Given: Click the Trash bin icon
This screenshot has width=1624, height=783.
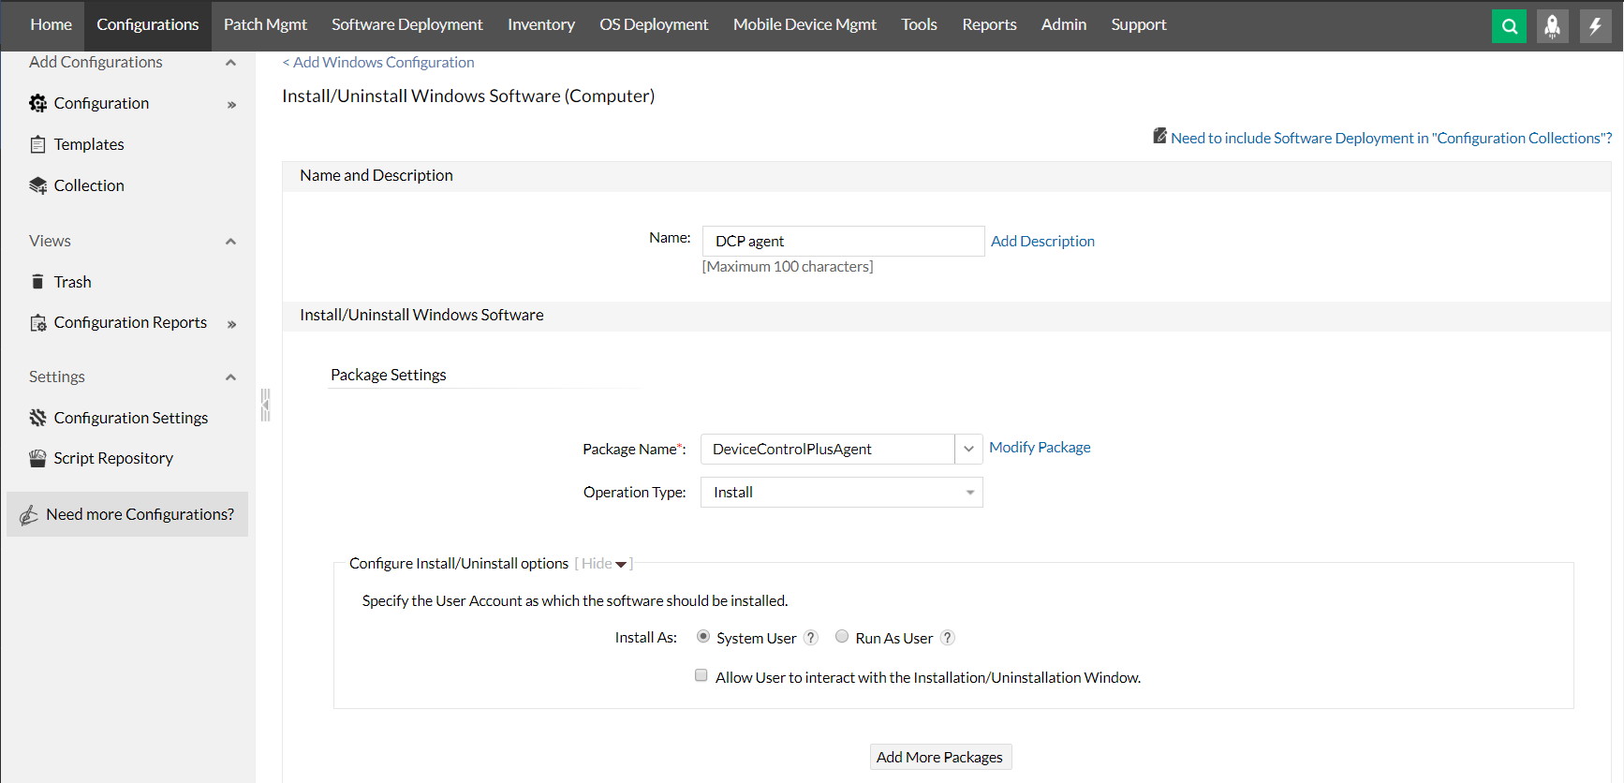Looking at the screenshot, I should (37, 282).
